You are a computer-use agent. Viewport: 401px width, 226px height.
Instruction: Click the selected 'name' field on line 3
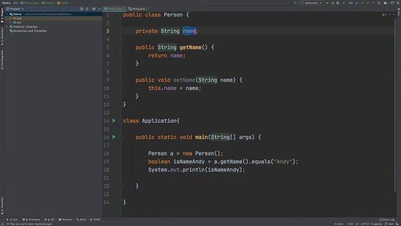point(189,31)
